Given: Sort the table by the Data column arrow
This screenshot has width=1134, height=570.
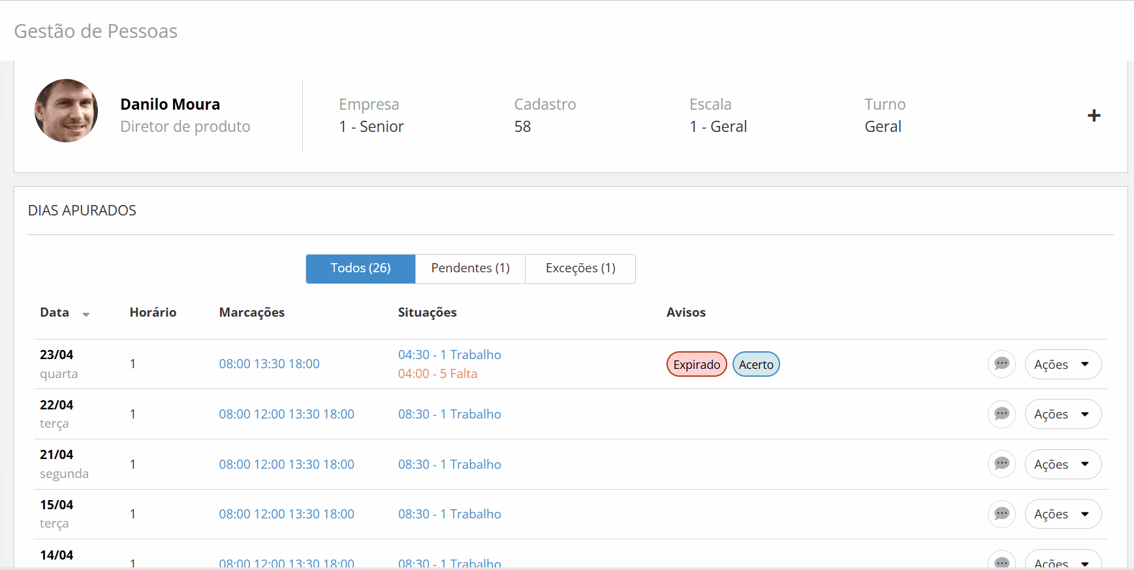Looking at the screenshot, I should (x=86, y=315).
